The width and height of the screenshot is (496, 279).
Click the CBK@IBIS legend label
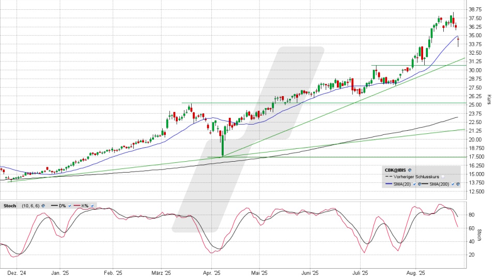(395, 170)
